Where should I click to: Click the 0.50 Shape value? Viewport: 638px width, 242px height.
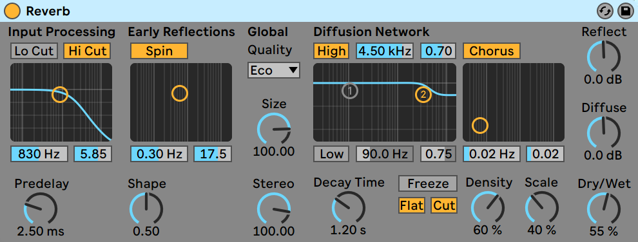(x=146, y=232)
